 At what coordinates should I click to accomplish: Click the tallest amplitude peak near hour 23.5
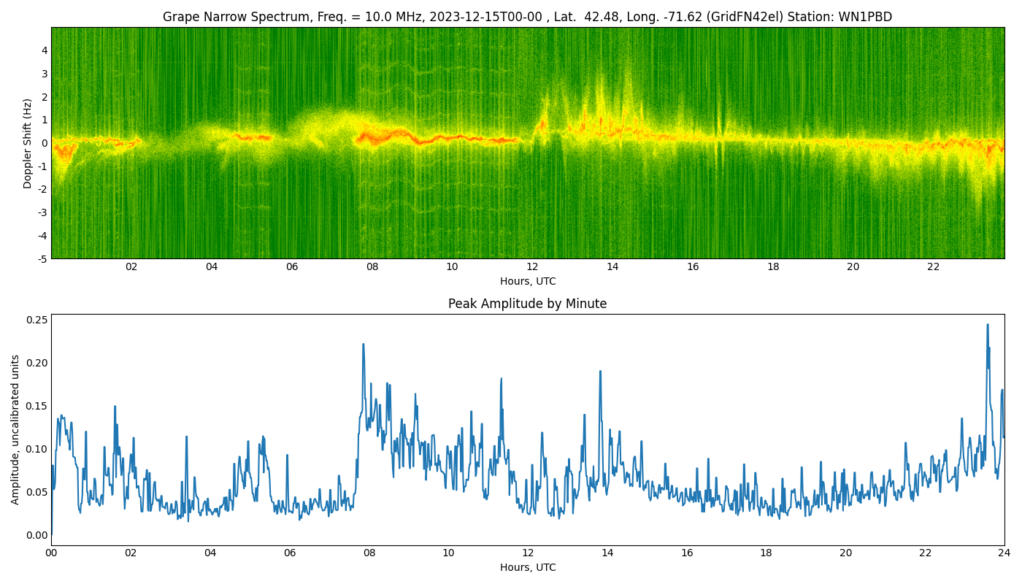988,325
